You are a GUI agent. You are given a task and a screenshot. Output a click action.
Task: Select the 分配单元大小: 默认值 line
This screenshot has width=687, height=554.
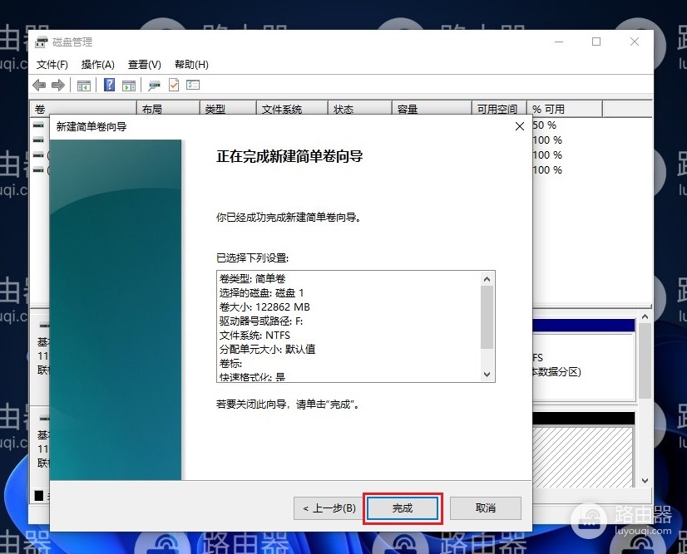267,349
